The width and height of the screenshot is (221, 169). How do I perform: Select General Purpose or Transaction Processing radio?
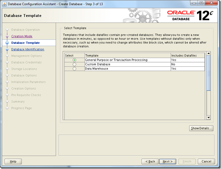click(x=74, y=60)
